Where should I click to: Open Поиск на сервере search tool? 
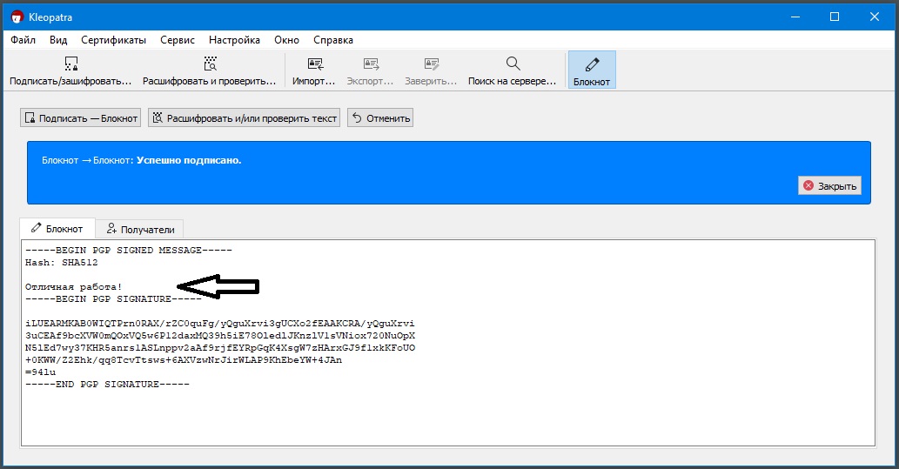(x=512, y=70)
